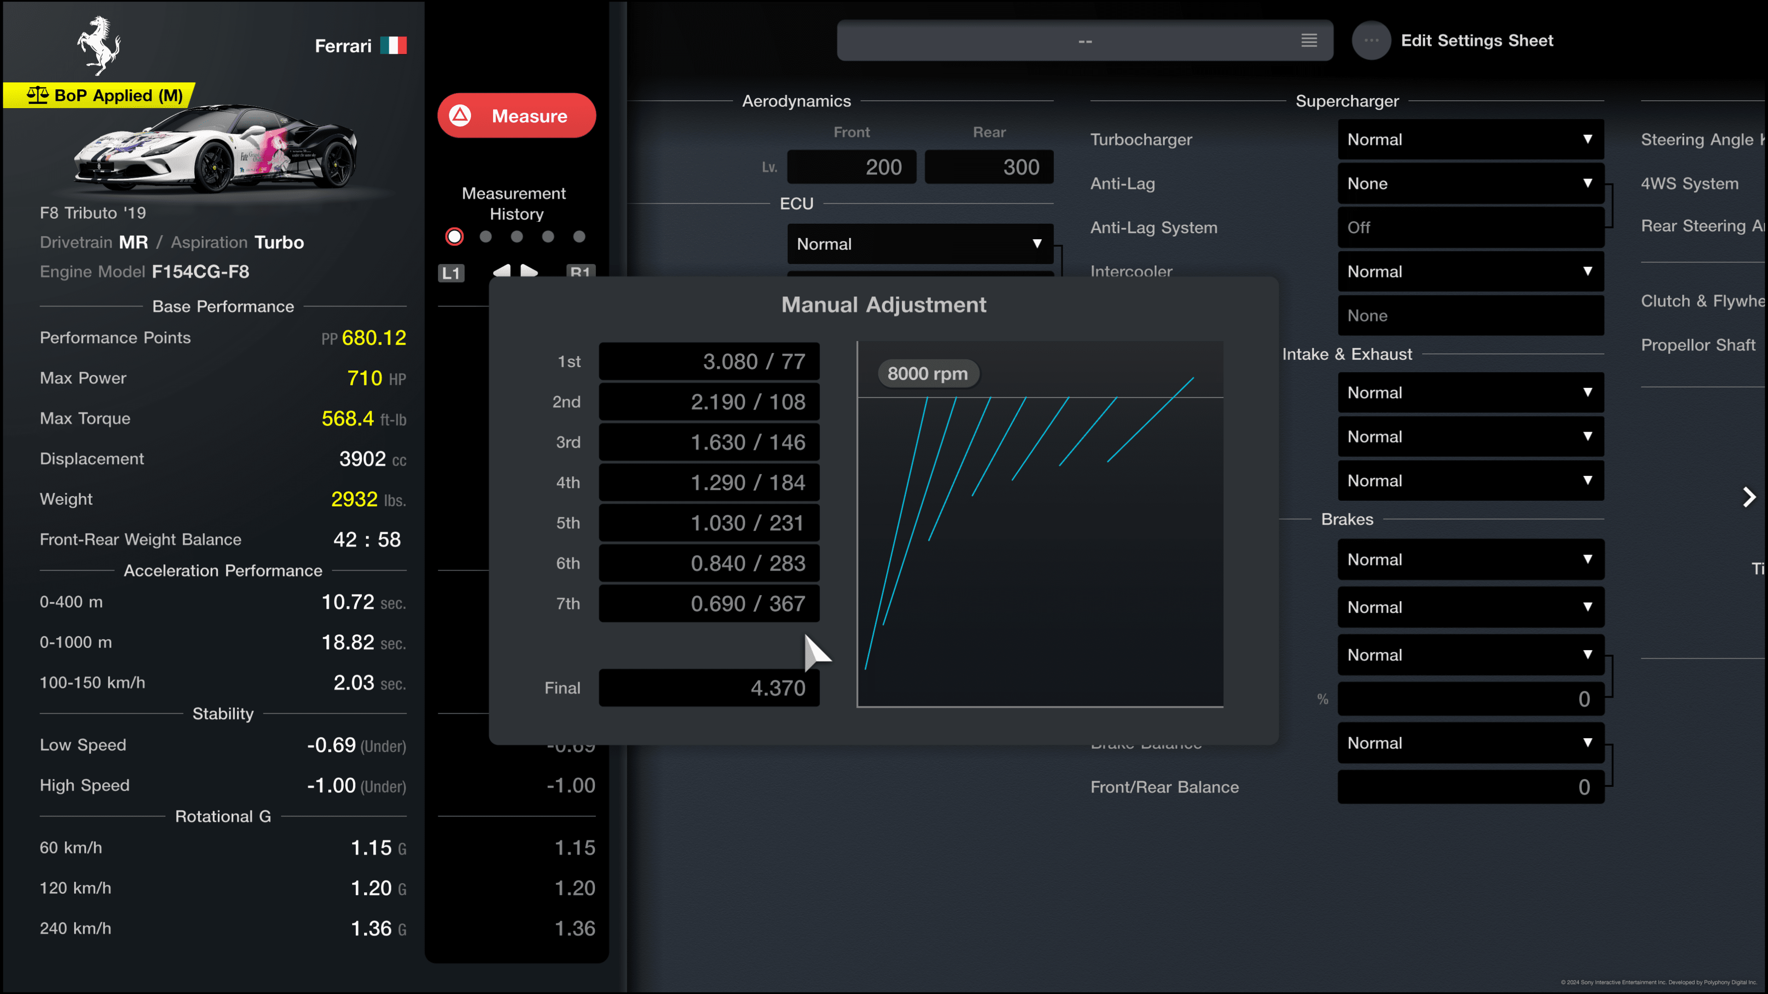Select 4th gear ratio 1.290 / 184

tap(709, 482)
